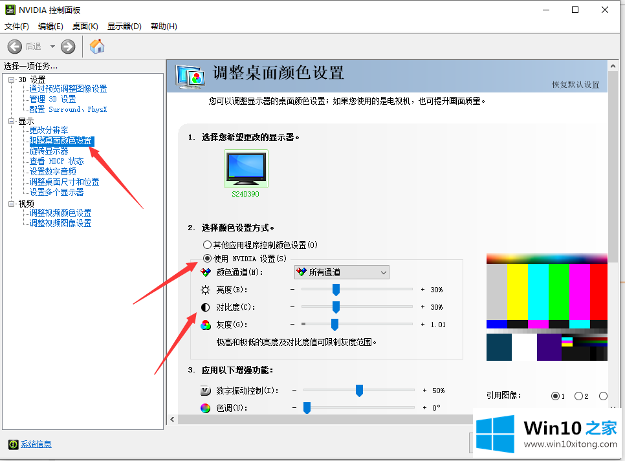This screenshot has height=461, width=625.
Task: Increase digital vibrance with the plus button
Action: (424, 390)
